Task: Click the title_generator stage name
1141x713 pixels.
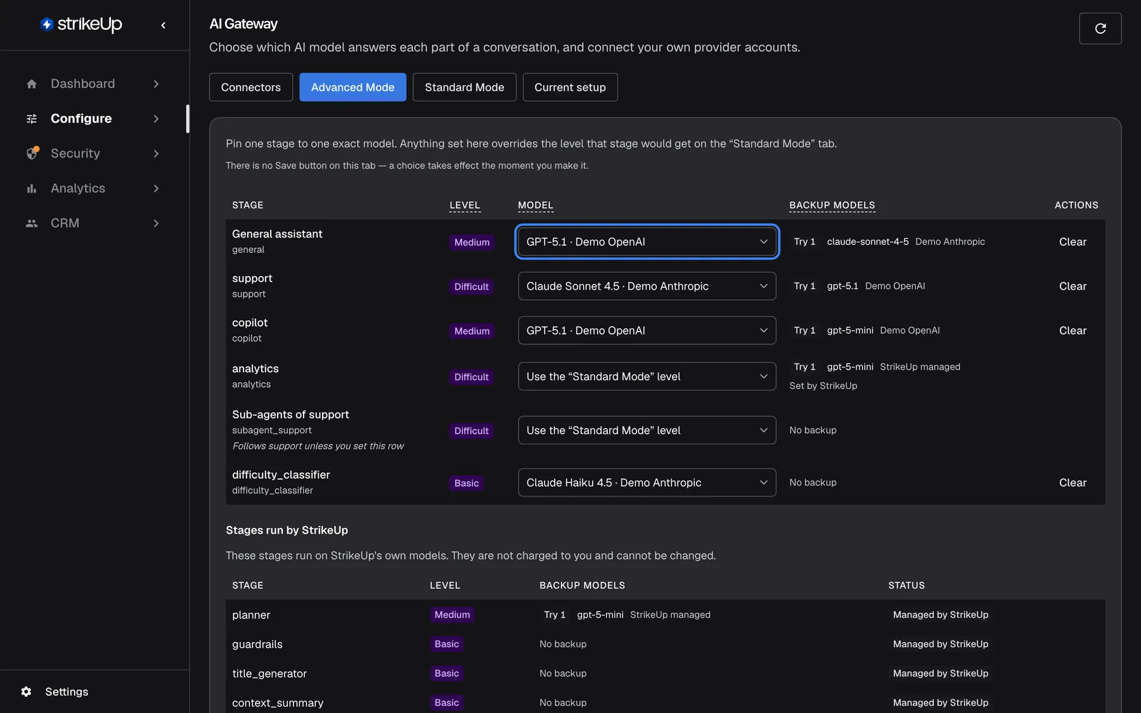Action: click(269, 673)
